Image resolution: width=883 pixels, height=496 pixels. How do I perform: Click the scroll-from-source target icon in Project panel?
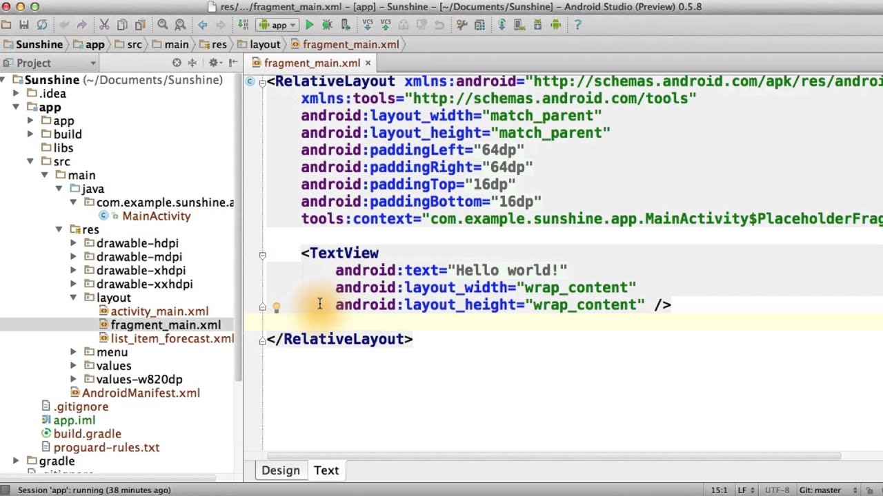(x=177, y=63)
